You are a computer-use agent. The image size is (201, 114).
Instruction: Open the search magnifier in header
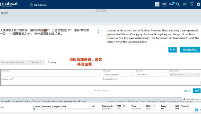[178, 4]
